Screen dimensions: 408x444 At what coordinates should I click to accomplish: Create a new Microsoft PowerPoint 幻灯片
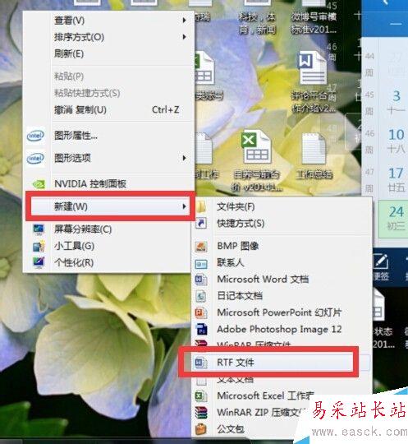tap(282, 312)
